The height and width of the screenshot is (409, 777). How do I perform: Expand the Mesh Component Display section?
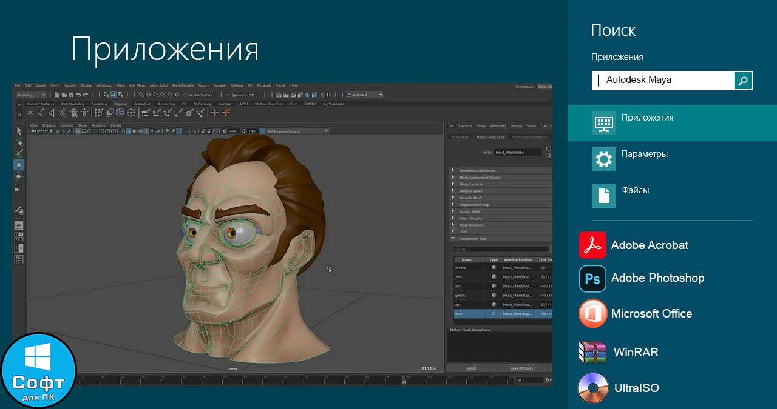501,178
